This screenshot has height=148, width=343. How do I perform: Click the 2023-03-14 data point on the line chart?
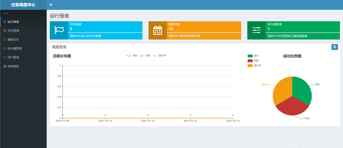point(148,118)
